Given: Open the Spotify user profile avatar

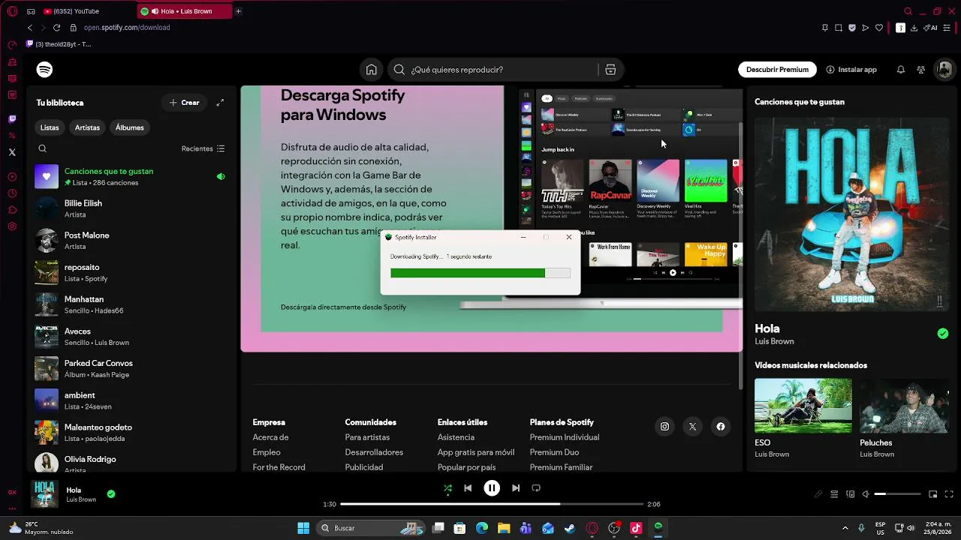Looking at the screenshot, I should pyautogui.click(x=944, y=70).
